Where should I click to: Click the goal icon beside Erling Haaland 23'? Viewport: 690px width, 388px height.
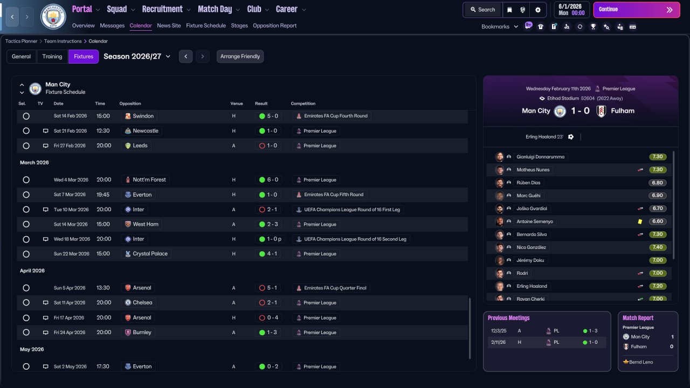point(571,137)
